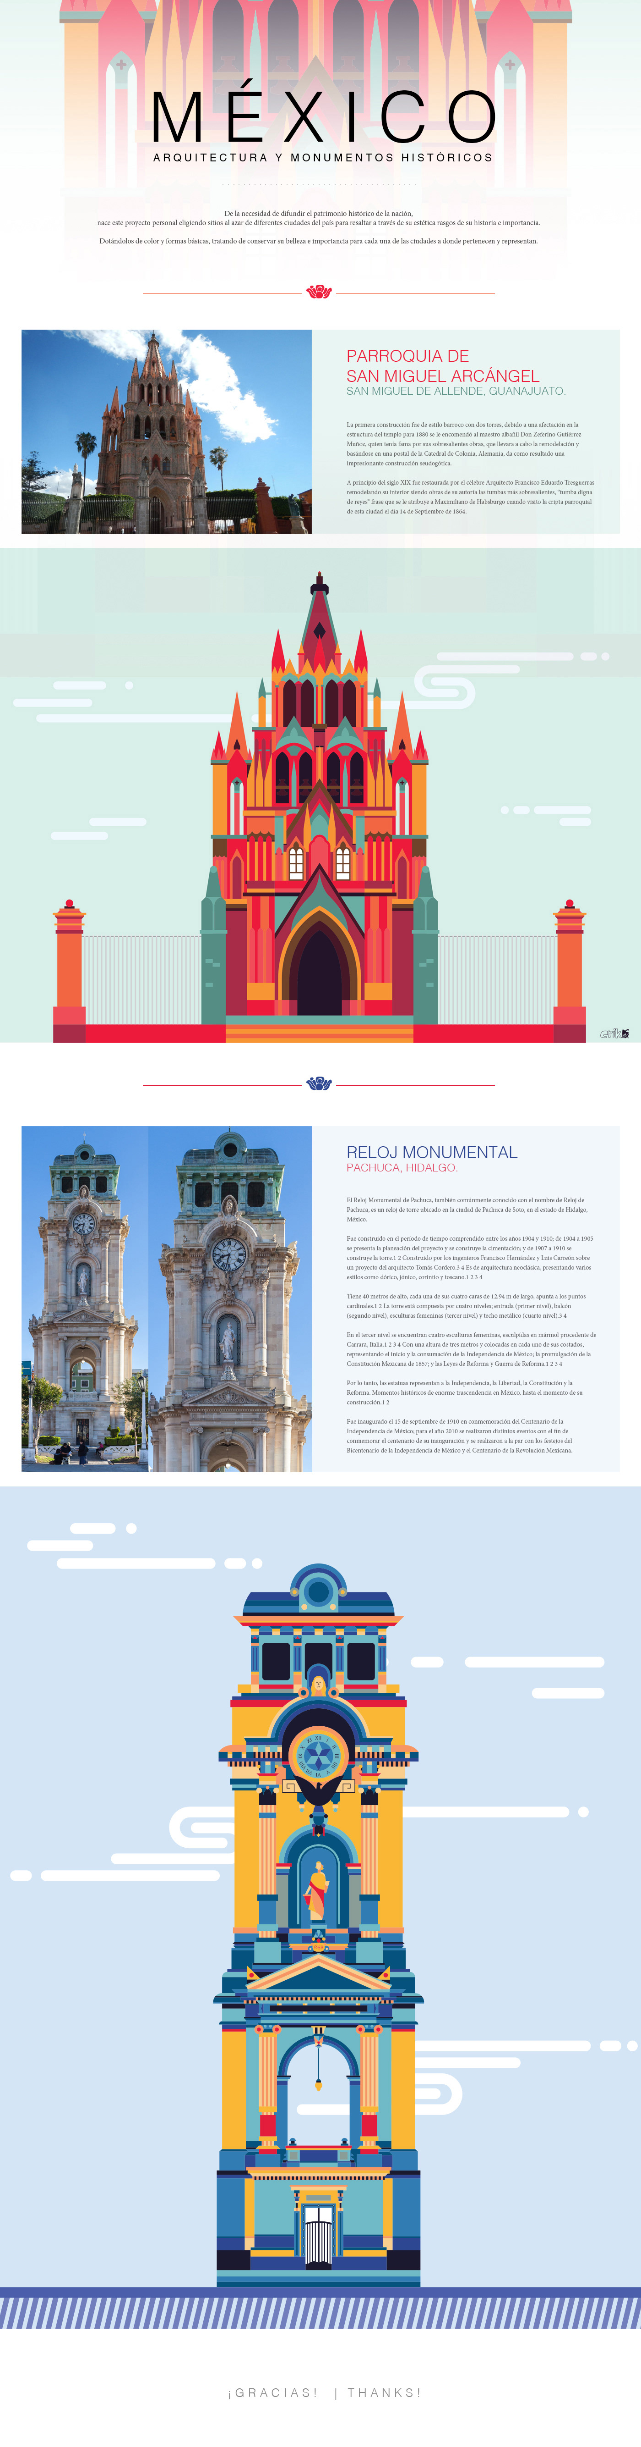Click paragraph starting 'A principio del siglo XIX'
This screenshot has width=641, height=2447.
[470, 497]
